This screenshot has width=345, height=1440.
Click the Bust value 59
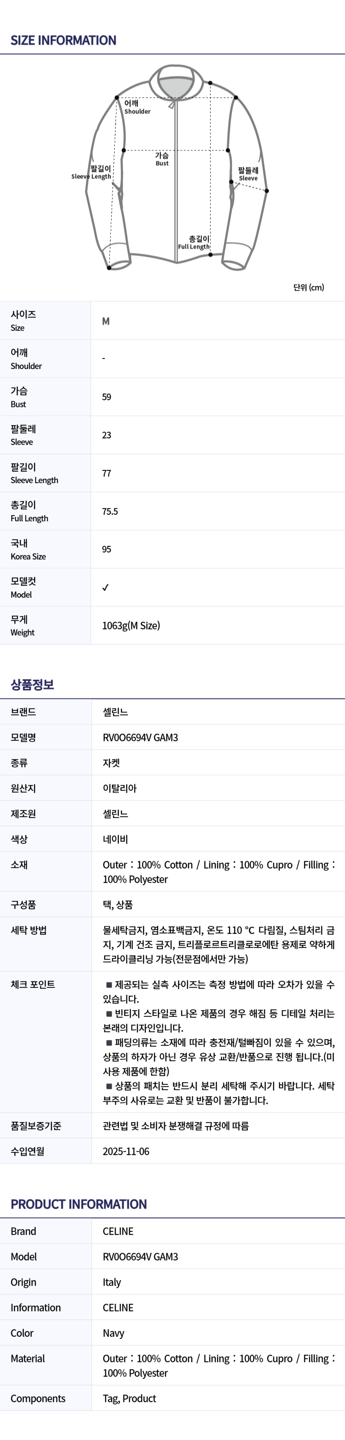click(x=106, y=397)
